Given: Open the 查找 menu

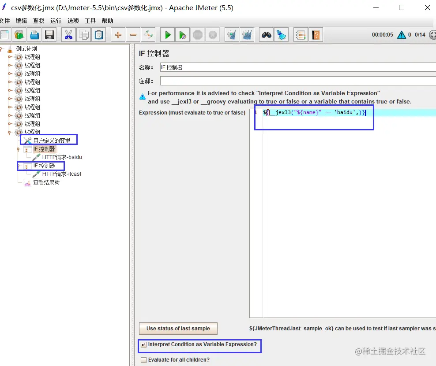Looking at the screenshot, I should click(38, 21).
